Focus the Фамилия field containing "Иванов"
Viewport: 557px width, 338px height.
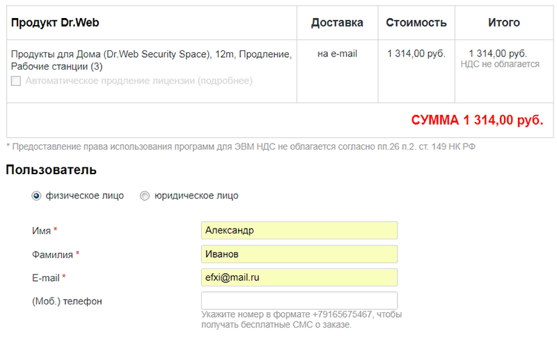(x=299, y=254)
